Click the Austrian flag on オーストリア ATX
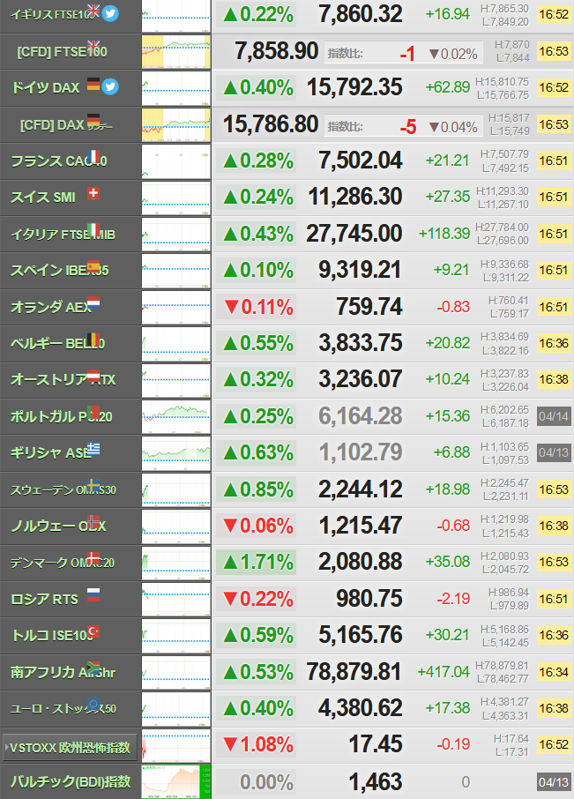 (x=93, y=376)
